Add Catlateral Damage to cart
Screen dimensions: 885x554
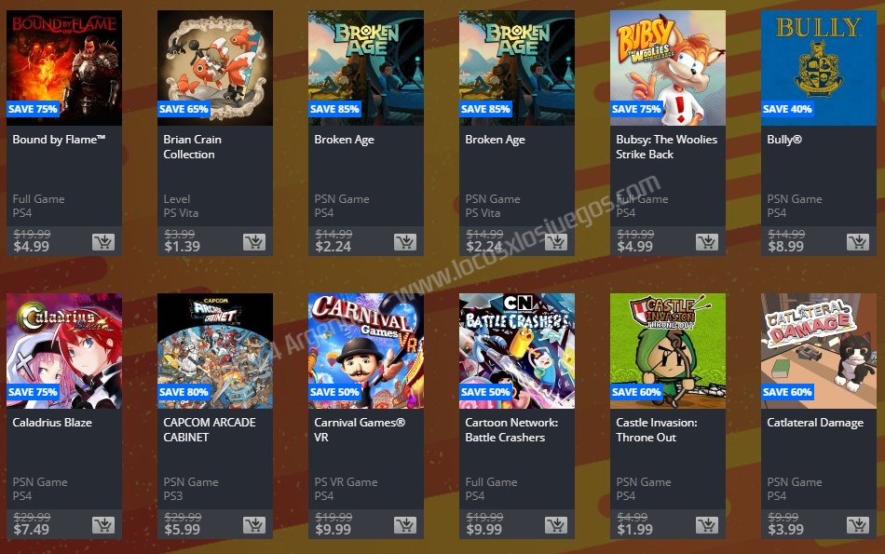(858, 525)
